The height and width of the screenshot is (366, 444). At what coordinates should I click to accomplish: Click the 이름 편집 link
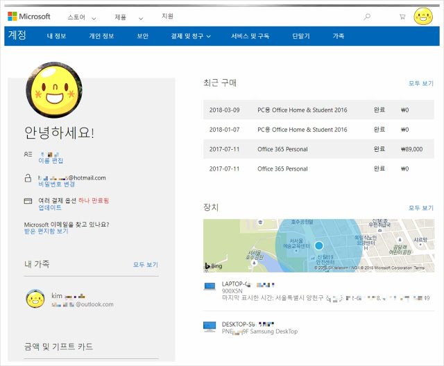pos(51,161)
